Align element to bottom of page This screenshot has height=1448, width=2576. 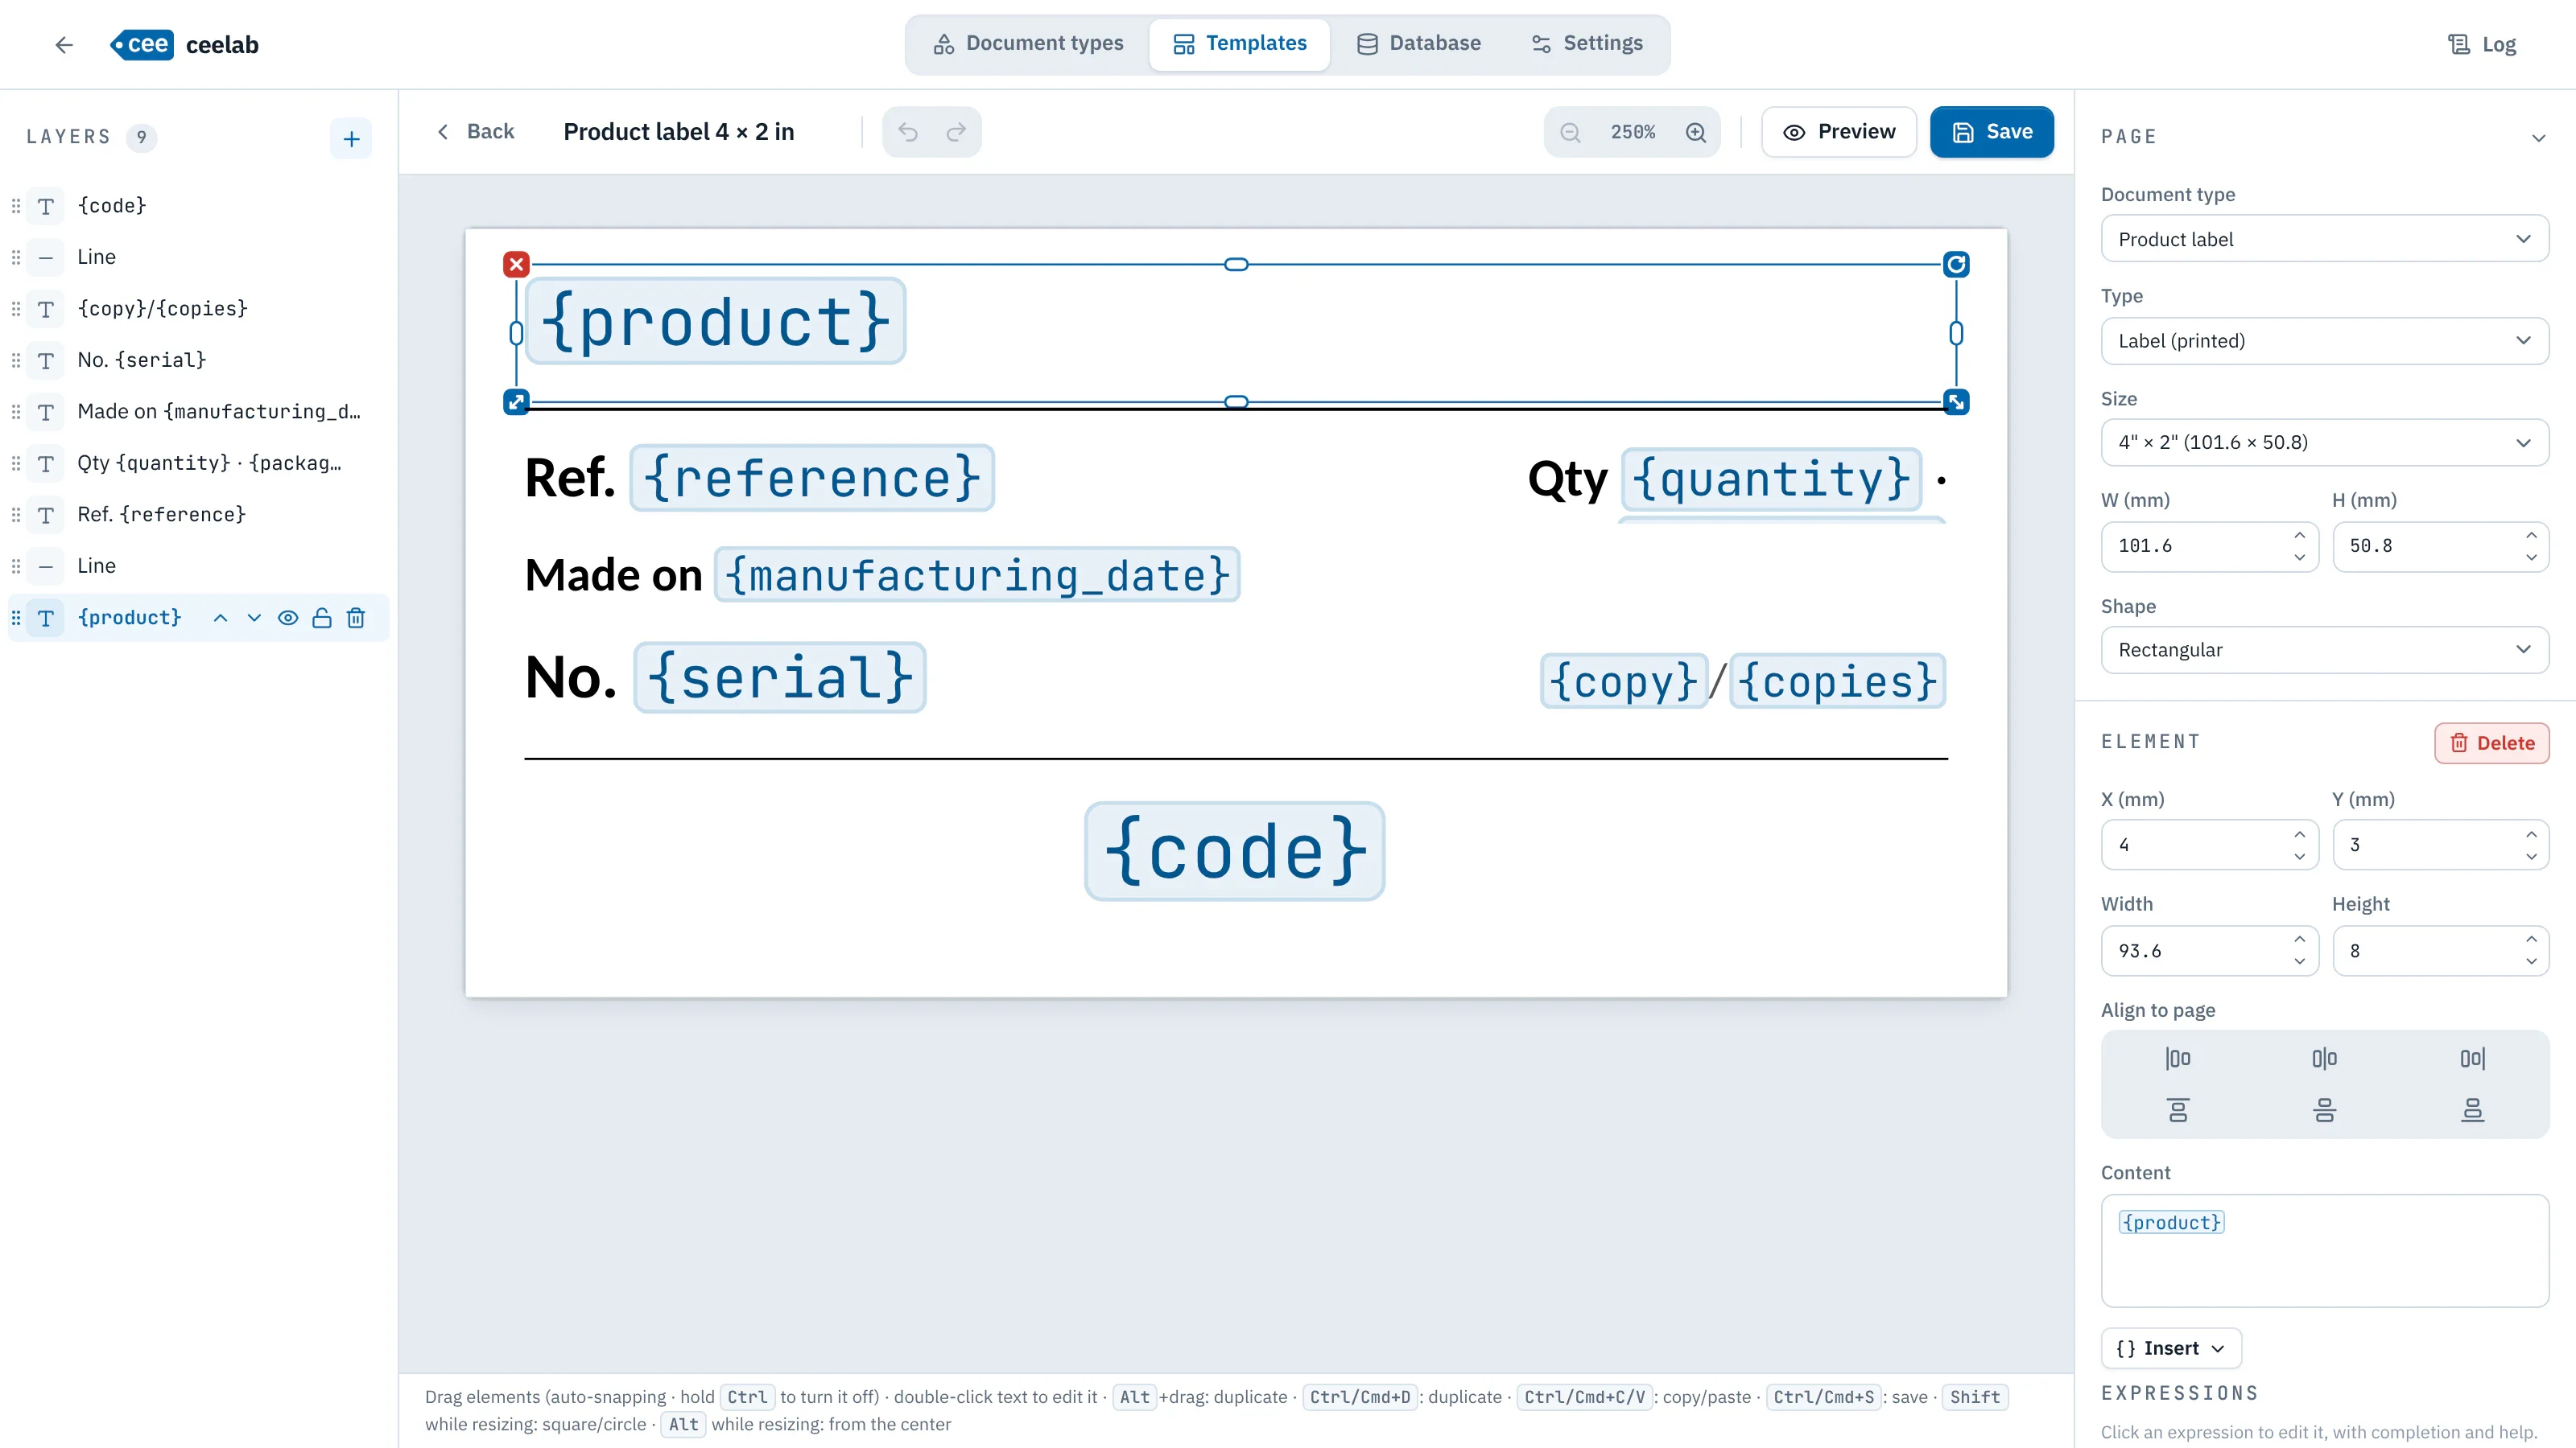tap(2472, 1110)
